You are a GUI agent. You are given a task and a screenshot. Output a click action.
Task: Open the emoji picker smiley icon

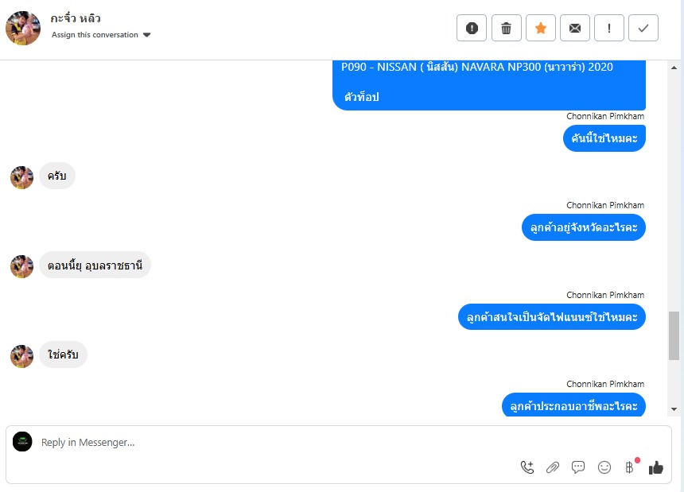tap(604, 467)
